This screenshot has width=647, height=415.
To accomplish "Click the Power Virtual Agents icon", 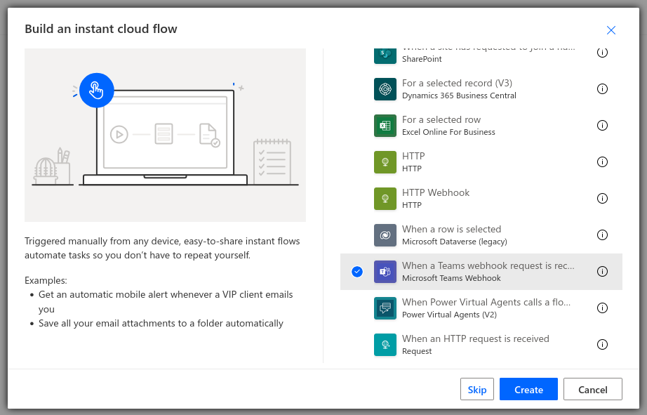I will click(385, 308).
